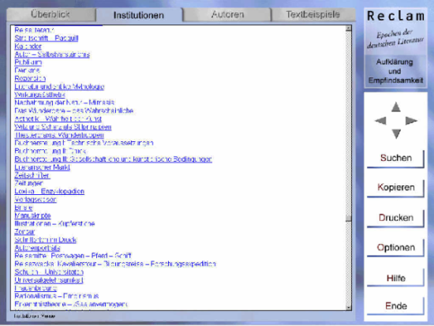Image resolution: width=434 pixels, height=326 pixels.
Task: Open the Zeitschriften link
Action: click(x=32, y=175)
